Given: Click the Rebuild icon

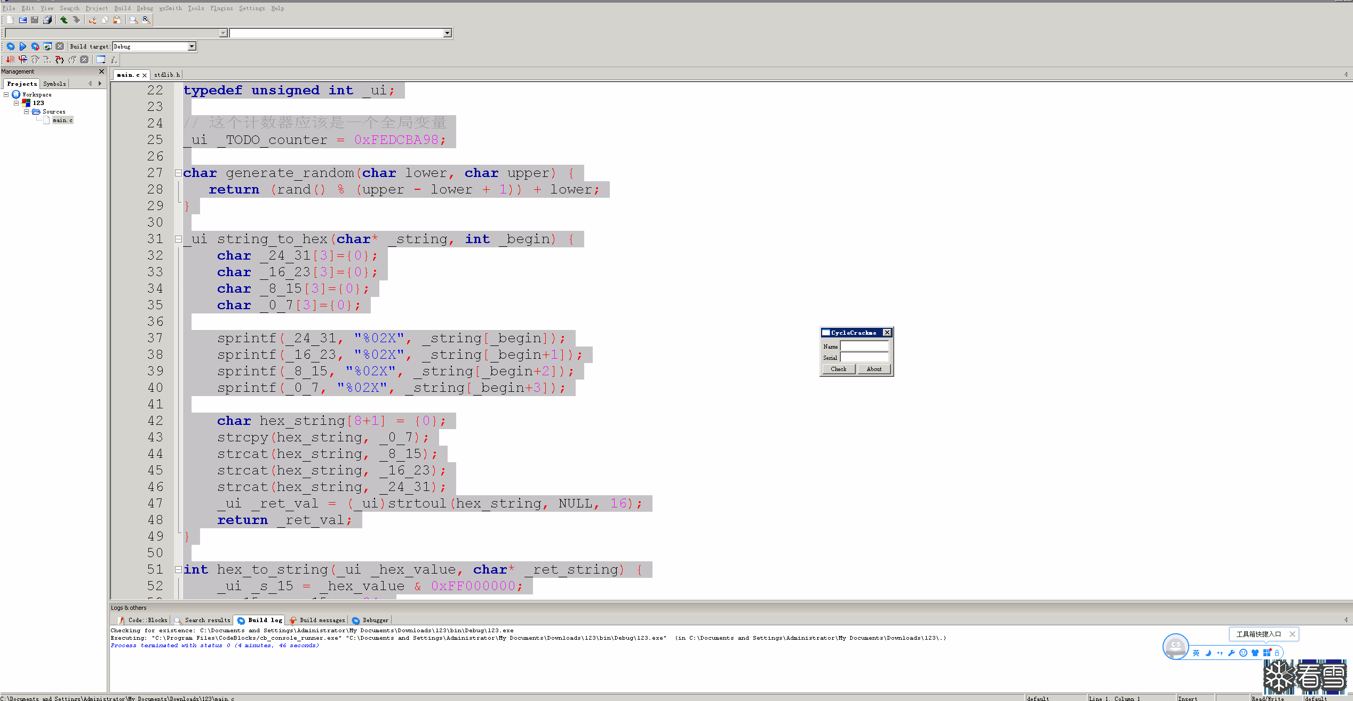Looking at the screenshot, I should (47, 46).
